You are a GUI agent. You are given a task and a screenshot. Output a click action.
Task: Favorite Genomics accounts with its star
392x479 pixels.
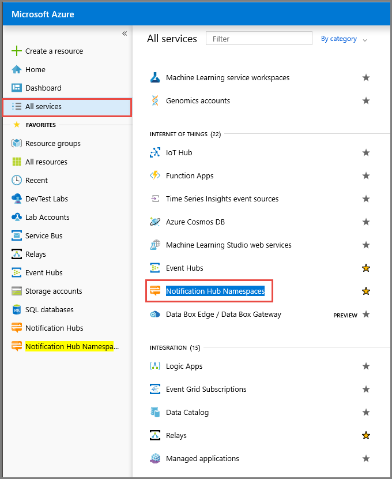pos(365,100)
